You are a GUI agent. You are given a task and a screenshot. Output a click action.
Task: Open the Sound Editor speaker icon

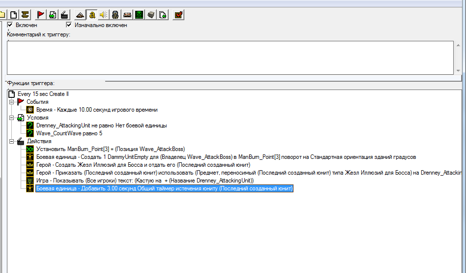point(103,15)
